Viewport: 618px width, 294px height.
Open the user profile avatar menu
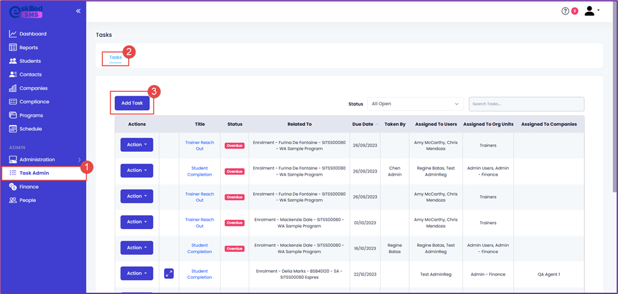pyautogui.click(x=589, y=11)
